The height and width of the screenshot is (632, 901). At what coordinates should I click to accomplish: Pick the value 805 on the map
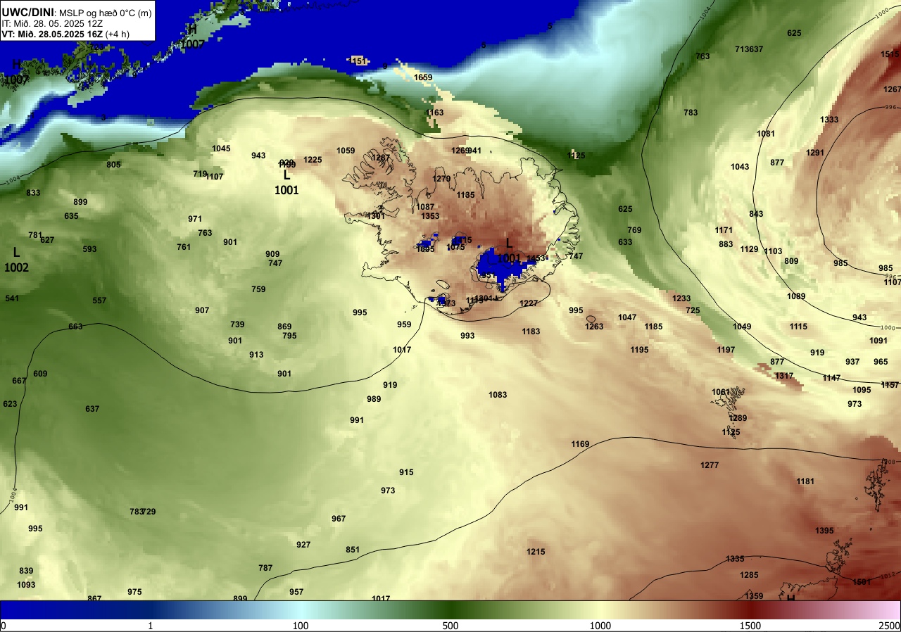pyautogui.click(x=113, y=165)
